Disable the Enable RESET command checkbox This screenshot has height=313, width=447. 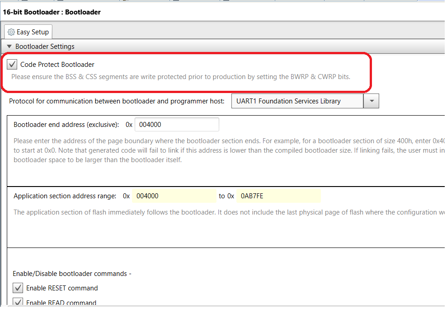click(x=18, y=288)
